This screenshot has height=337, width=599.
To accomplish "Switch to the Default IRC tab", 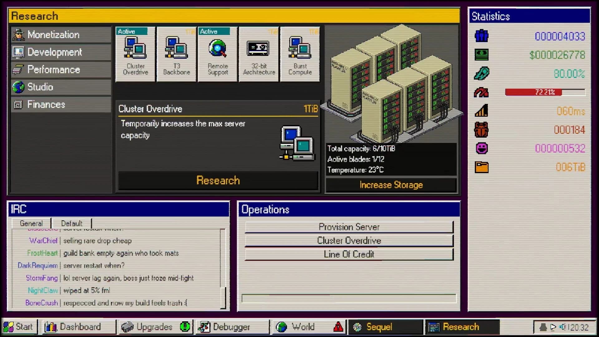I will coord(71,223).
